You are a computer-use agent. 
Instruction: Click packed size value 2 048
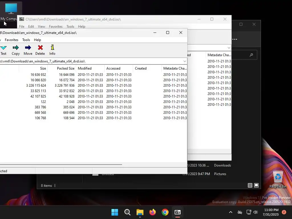pyautogui.click(x=70, y=102)
